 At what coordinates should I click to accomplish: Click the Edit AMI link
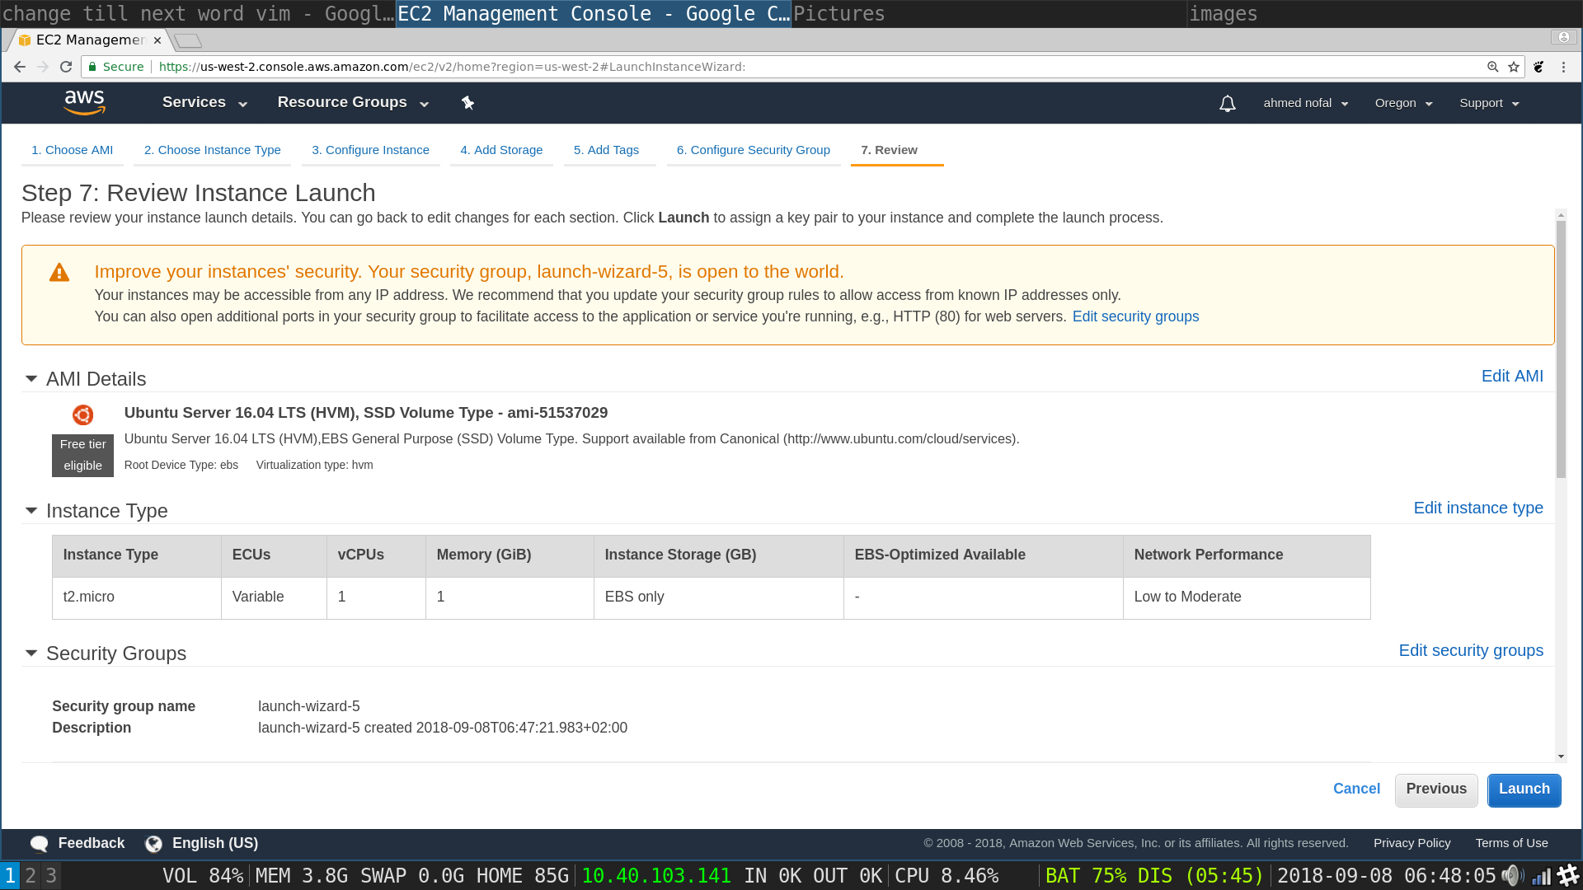click(1512, 376)
